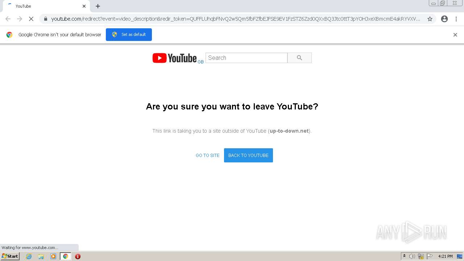This screenshot has height=261, width=464.
Task: Click the browser back arrow
Action: point(8,19)
